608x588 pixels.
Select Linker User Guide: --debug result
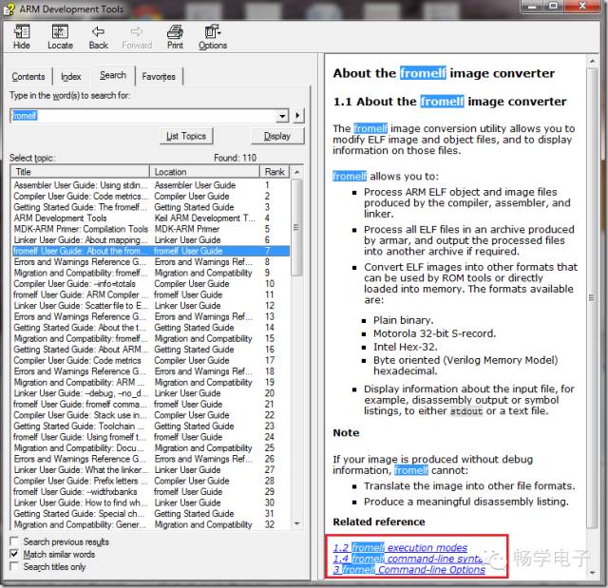click(x=150, y=393)
